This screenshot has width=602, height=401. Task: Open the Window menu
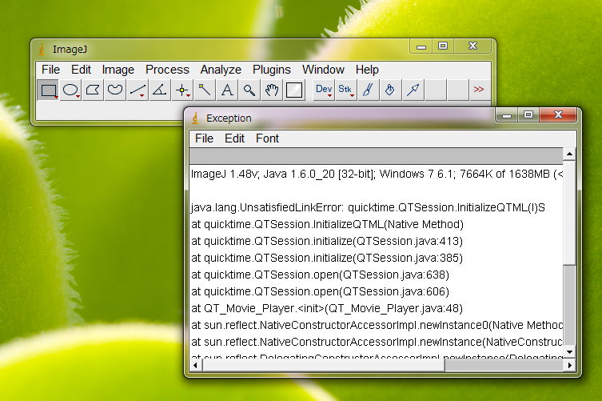tap(323, 70)
